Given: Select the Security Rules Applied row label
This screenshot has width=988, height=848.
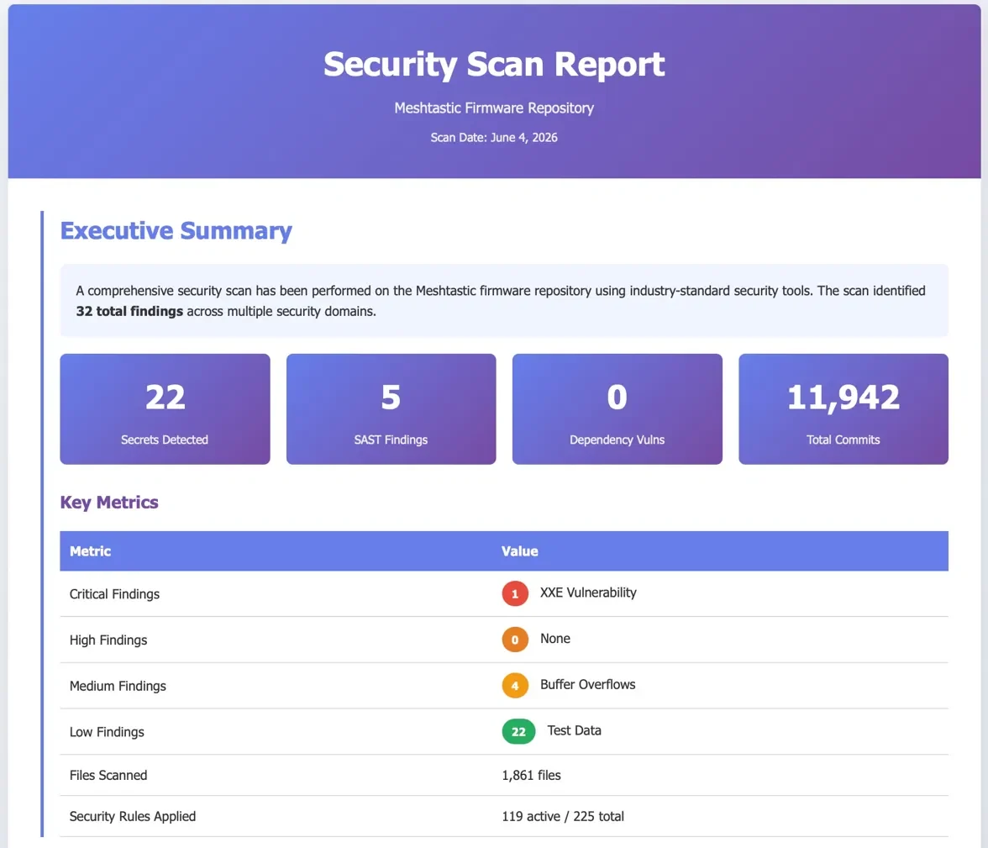Looking at the screenshot, I should pyautogui.click(x=133, y=816).
